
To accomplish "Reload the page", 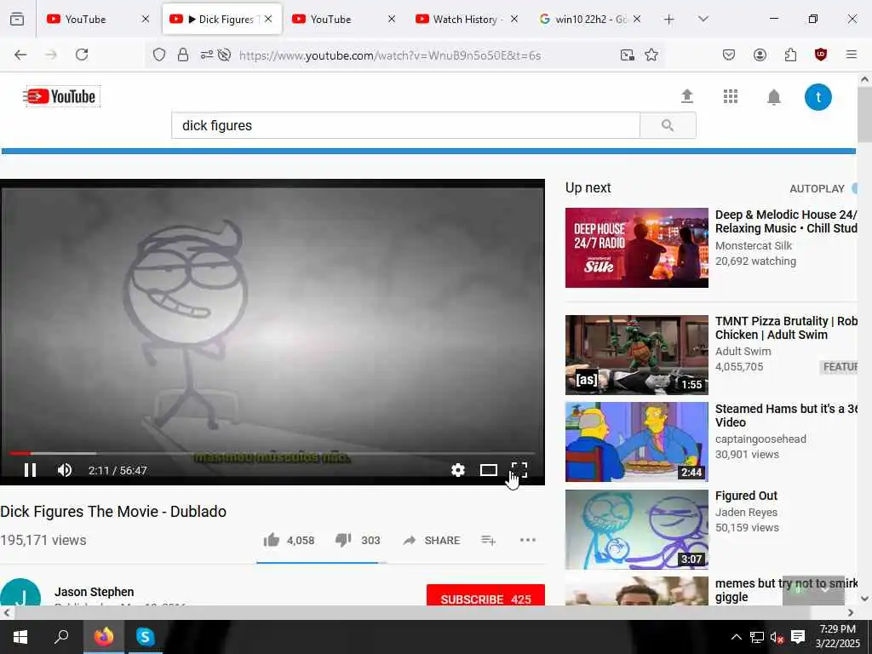I will pos(82,54).
